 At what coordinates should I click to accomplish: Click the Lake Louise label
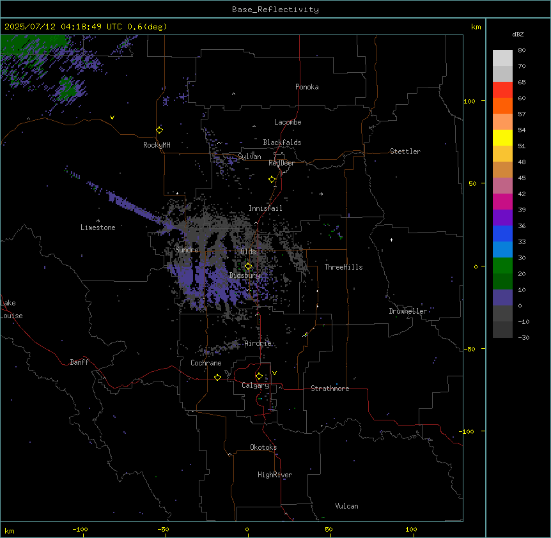[x=12, y=309]
